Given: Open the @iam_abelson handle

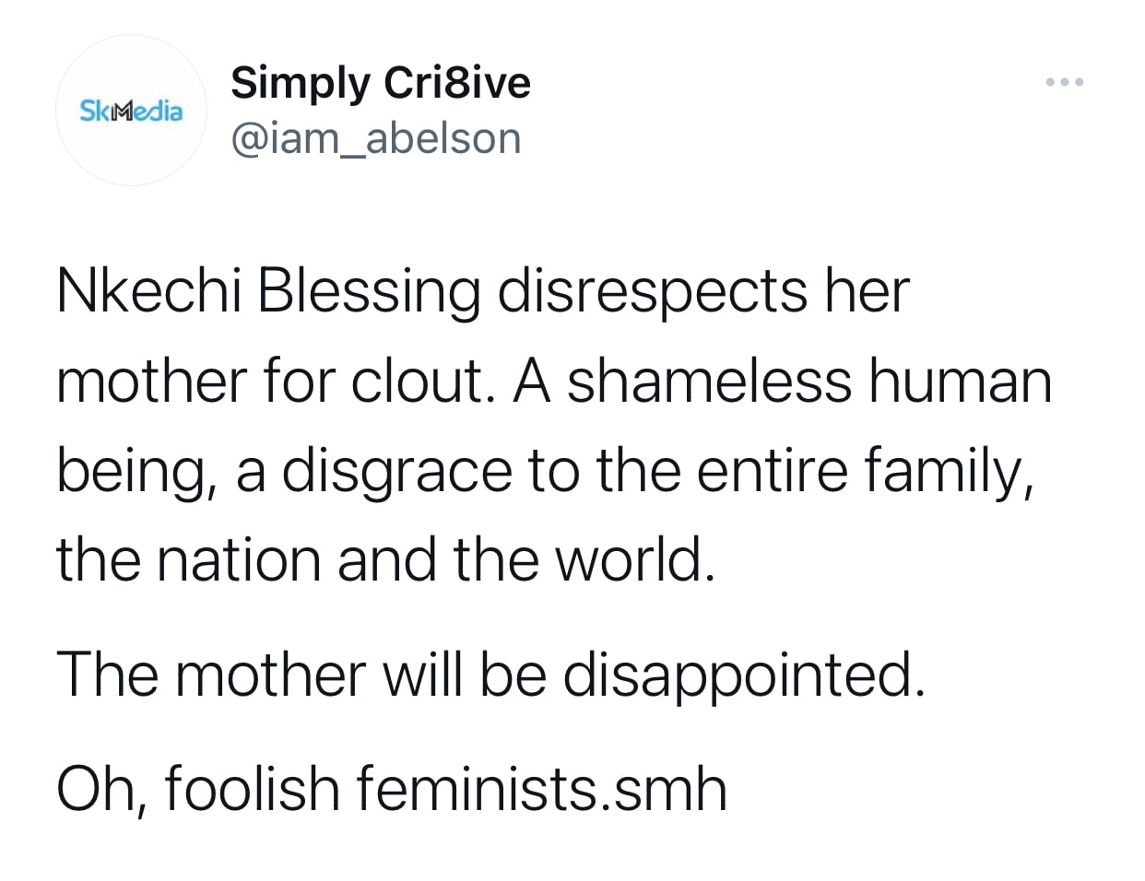Looking at the screenshot, I should tap(376, 138).
